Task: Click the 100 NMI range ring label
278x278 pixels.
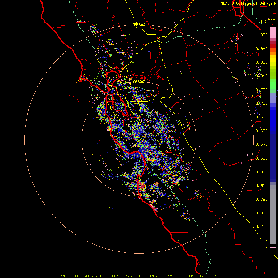Action: point(139,24)
